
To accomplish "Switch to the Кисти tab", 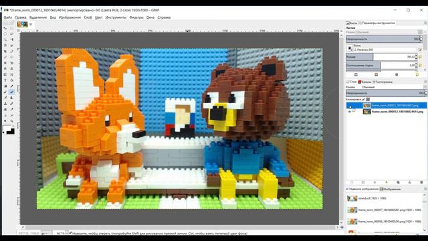I will (352, 23).
